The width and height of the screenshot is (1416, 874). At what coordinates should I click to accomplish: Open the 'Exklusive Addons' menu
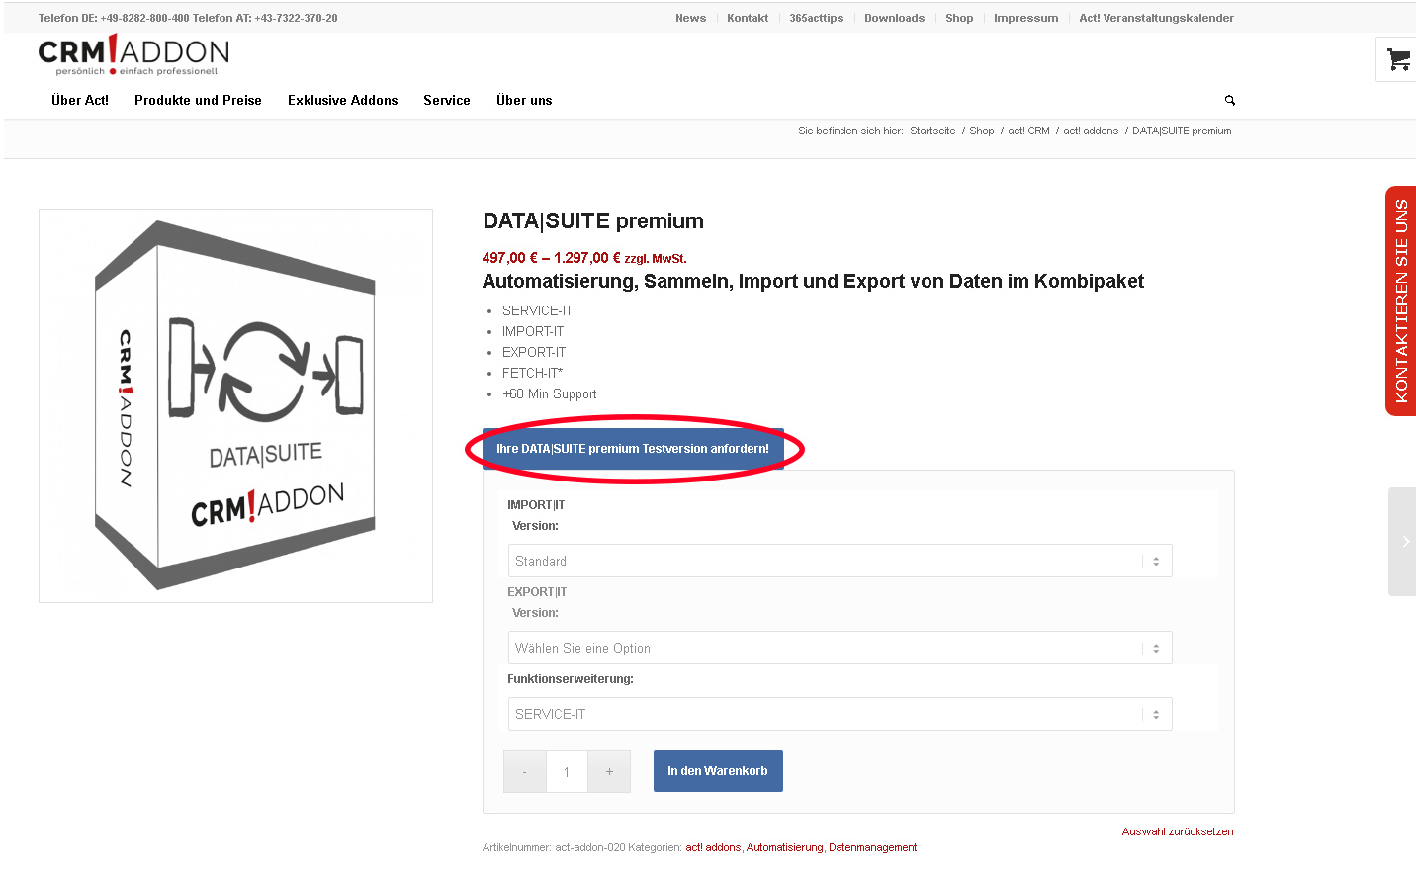(x=342, y=100)
